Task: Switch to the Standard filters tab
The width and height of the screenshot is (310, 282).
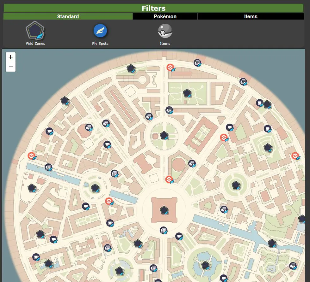Action: pos(68,16)
